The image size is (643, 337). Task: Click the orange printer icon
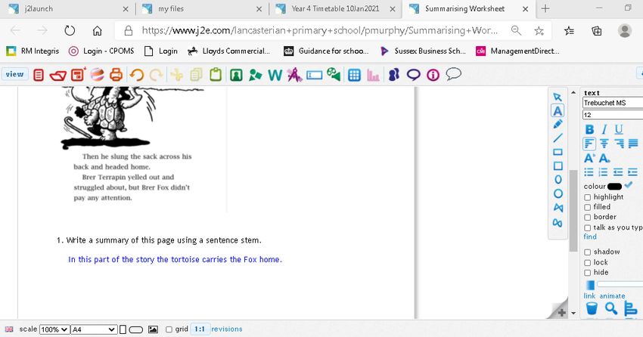point(116,75)
